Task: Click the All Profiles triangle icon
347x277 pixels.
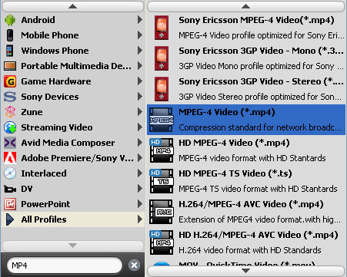Action: click(x=10, y=219)
